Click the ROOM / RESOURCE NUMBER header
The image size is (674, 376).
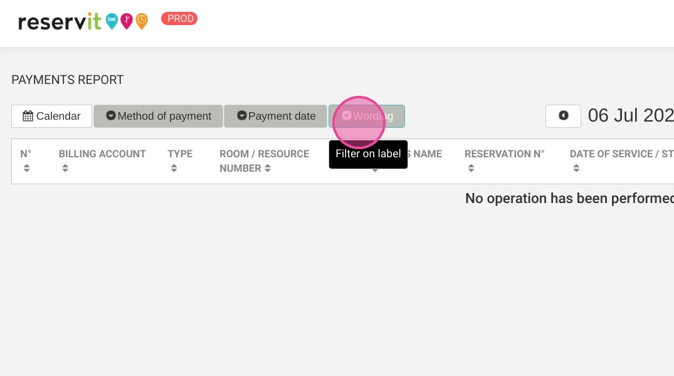(265, 160)
